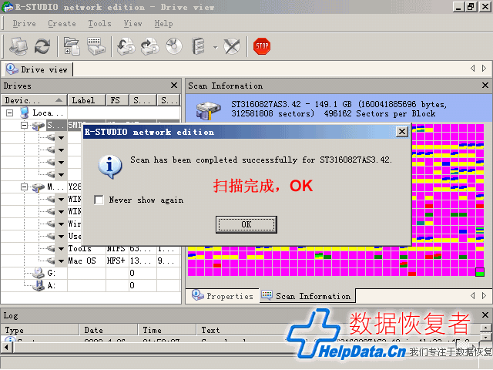Enable the Never show again checkbox

click(99, 200)
